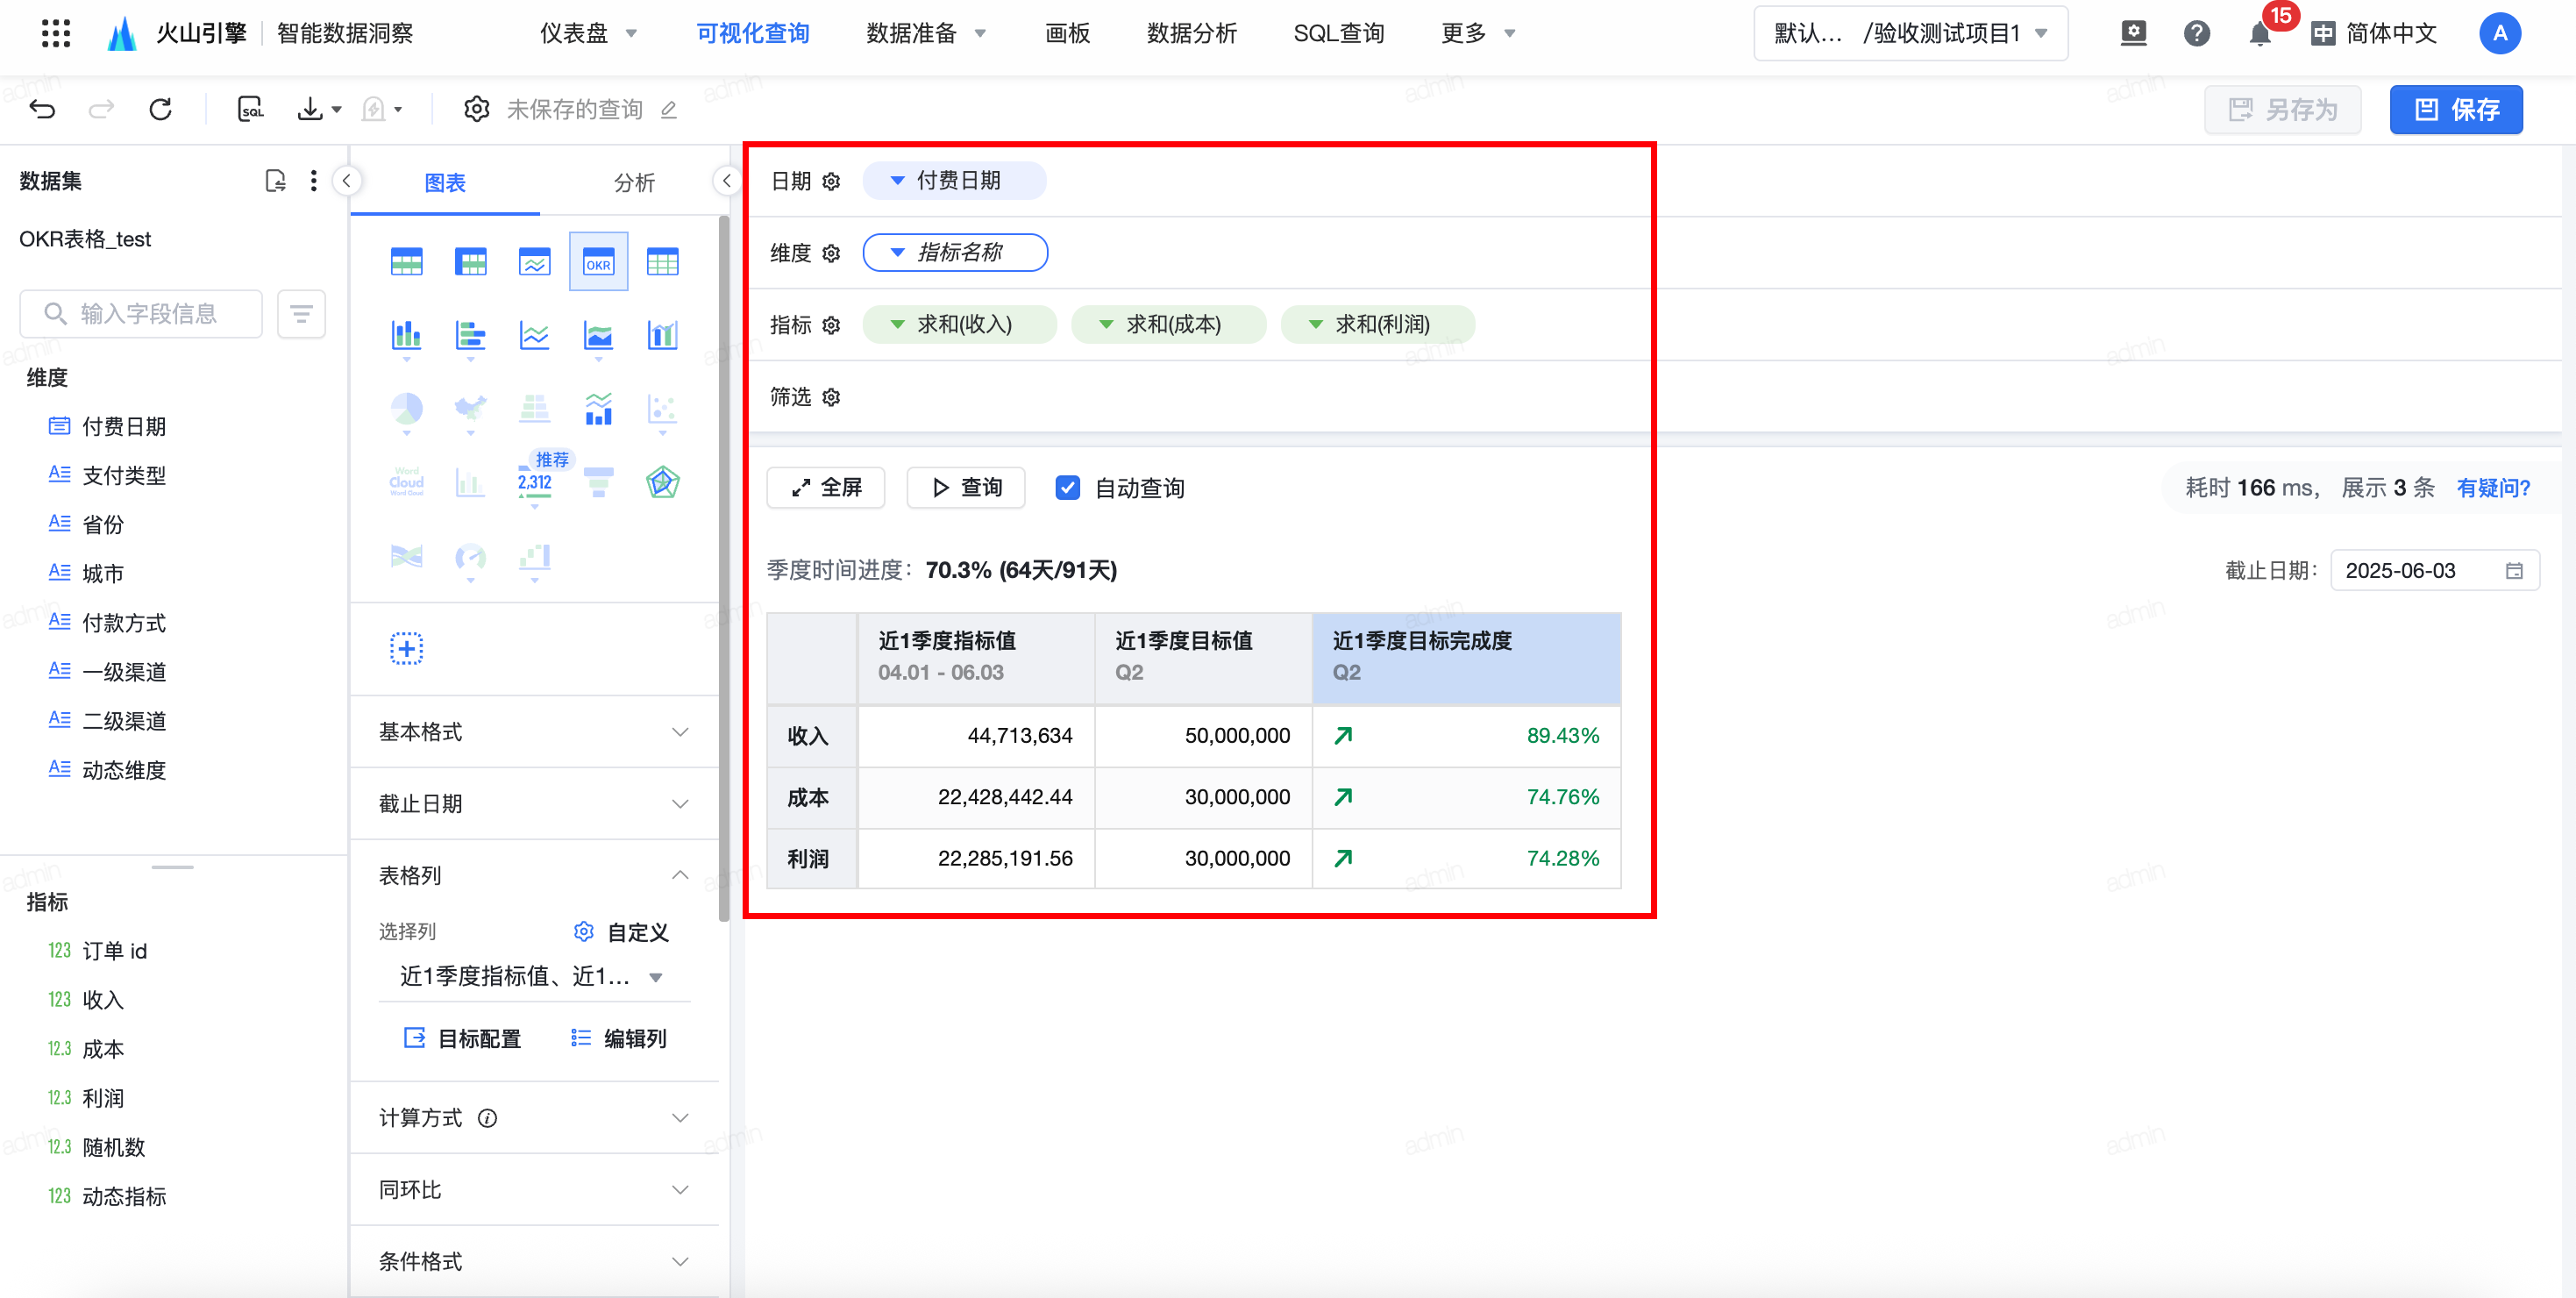The height and width of the screenshot is (1298, 2576).
Task: Select the OKR table chart type
Action: pos(598,262)
